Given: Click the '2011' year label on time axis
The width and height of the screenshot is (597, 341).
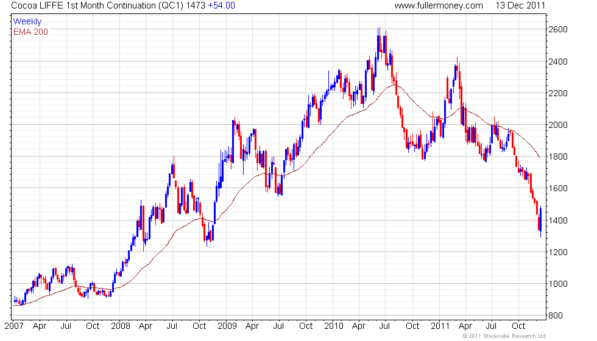Looking at the screenshot, I should tap(440, 326).
